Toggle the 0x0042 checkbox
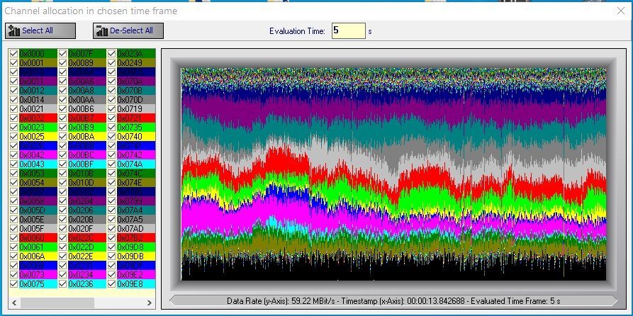Image resolution: width=633 pixels, height=316 pixels. click(13, 155)
